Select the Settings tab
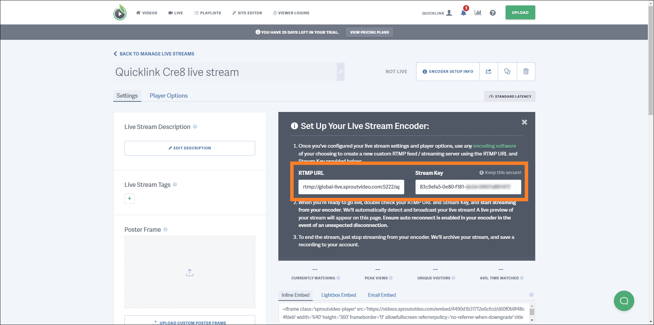This screenshot has width=654, height=325. click(x=127, y=96)
